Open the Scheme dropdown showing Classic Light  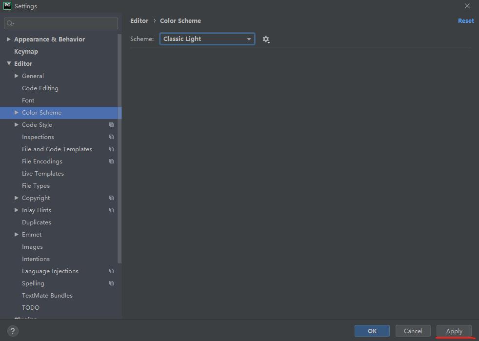[207, 39]
